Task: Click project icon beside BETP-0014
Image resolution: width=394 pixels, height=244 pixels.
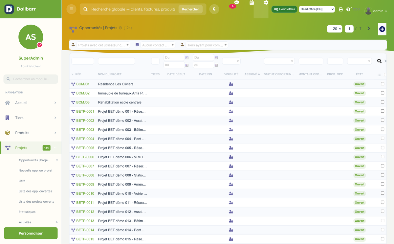Action: [73, 230]
